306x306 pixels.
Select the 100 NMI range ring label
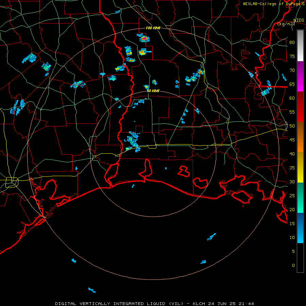coord(153,28)
